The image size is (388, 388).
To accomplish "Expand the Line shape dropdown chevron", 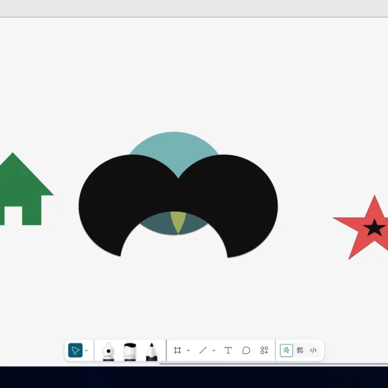I will (214, 350).
